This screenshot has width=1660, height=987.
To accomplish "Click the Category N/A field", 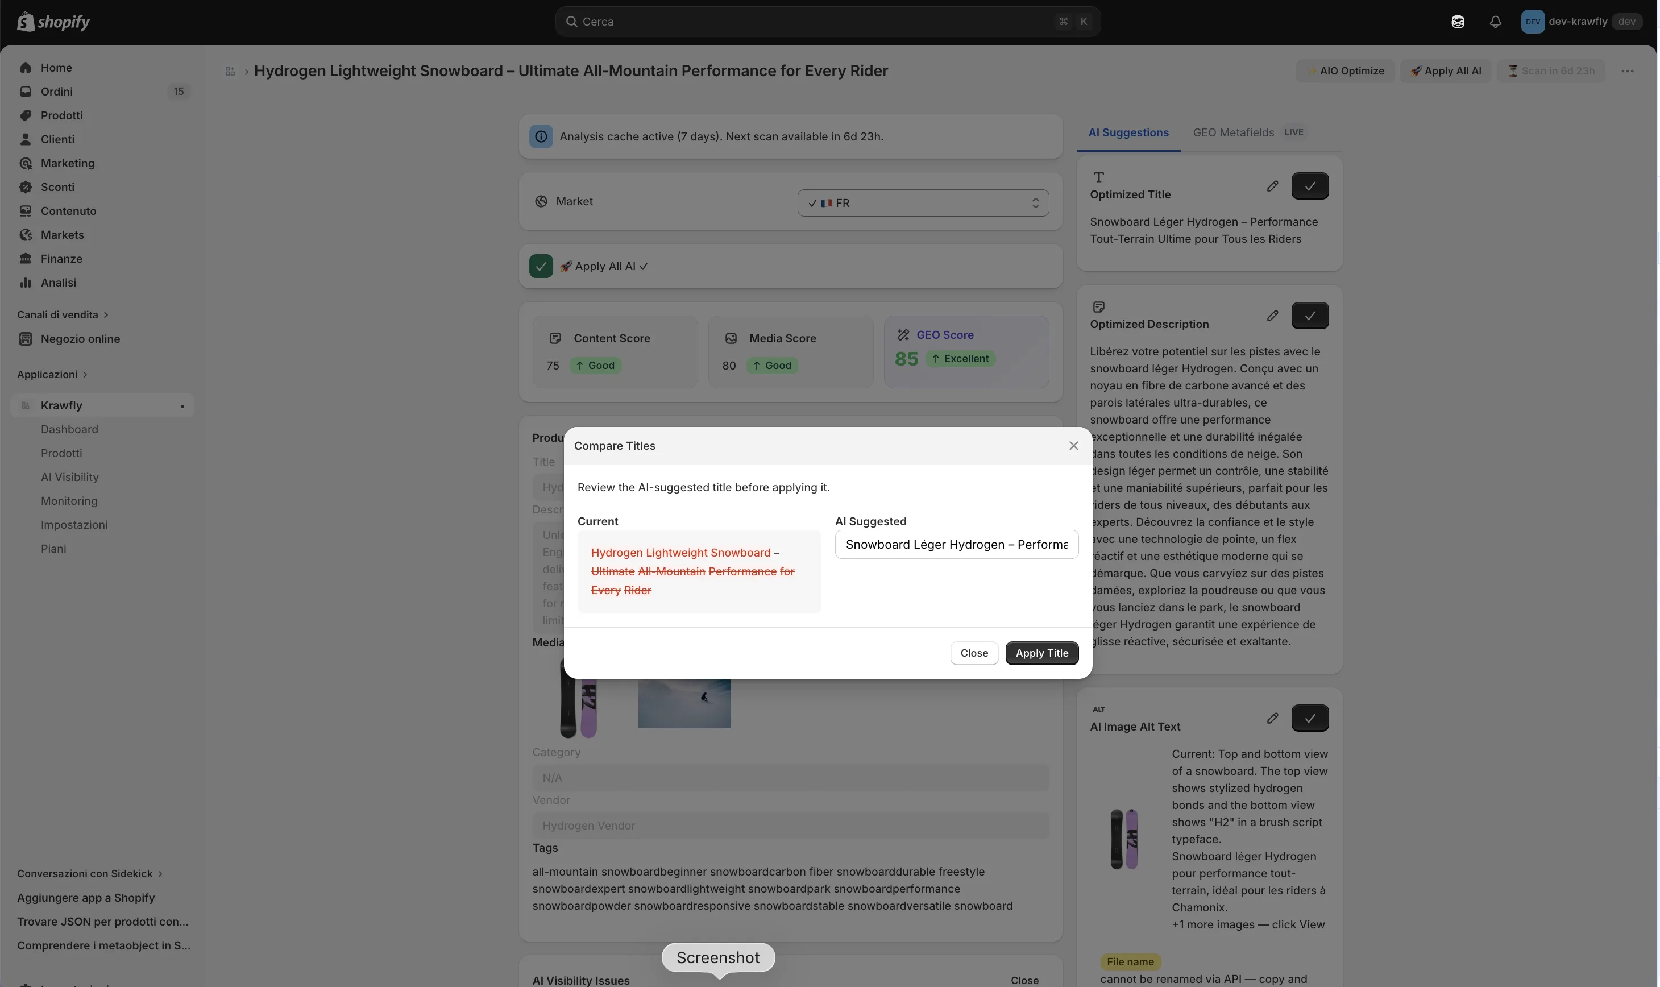I will point(790,778).
